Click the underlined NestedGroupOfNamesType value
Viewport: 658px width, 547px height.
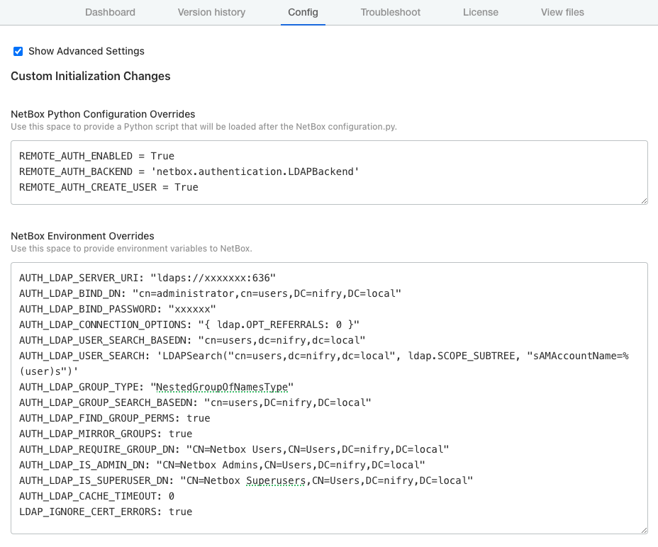pyautogui.click(x=222, y=387)
